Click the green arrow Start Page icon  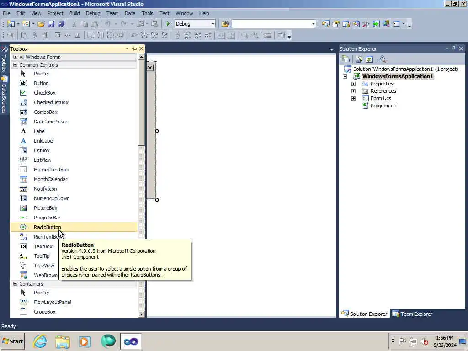pos(376,24)
